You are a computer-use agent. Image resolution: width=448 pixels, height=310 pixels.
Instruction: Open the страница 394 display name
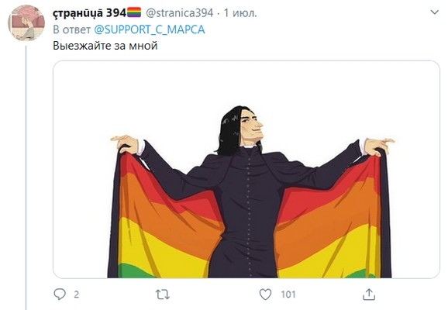(x=89, y=13)
